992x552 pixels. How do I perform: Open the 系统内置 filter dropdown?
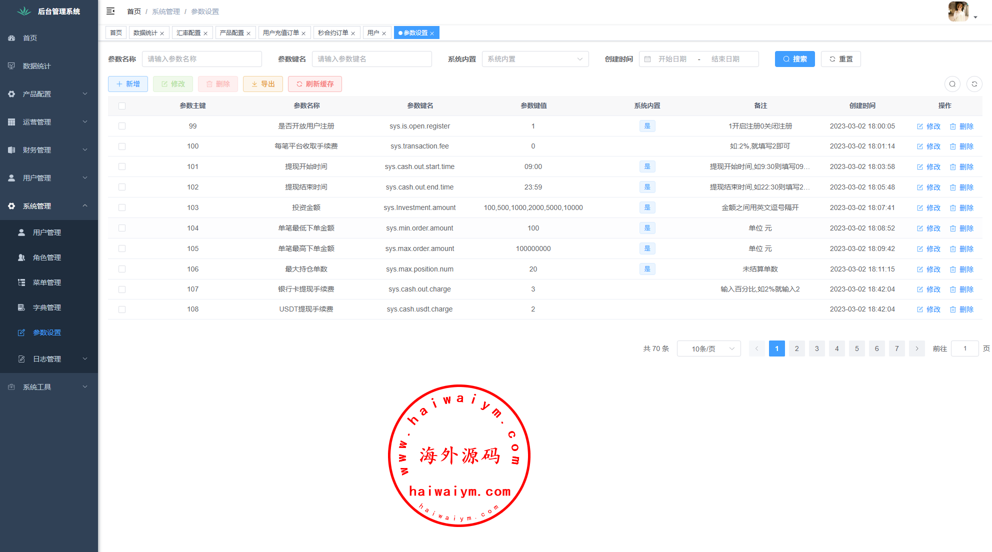point(535,59)
